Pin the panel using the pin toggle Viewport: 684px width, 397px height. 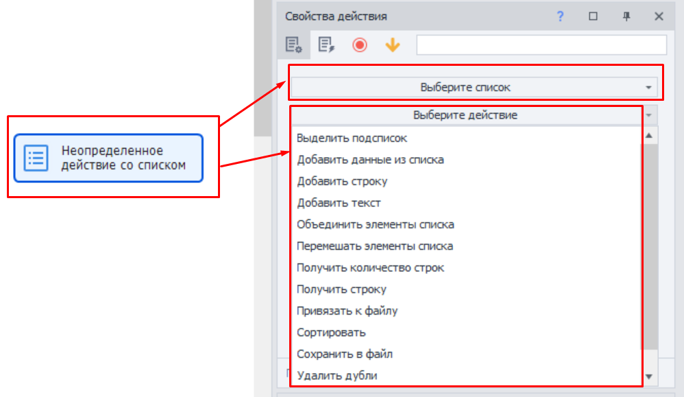(x=627, y=14)
